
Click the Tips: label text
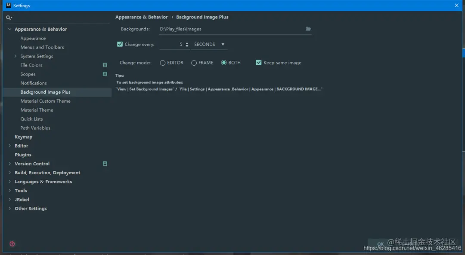click(x=120, y=76)
